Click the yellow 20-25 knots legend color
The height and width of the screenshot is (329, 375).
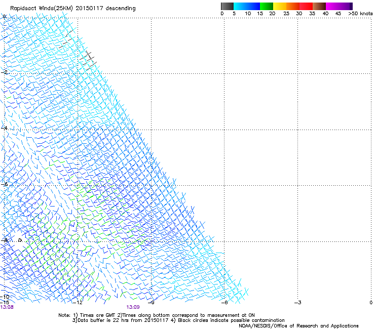point(280,6)
